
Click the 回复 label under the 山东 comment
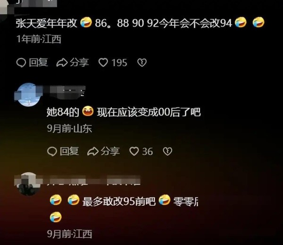[x=69, y=151]
